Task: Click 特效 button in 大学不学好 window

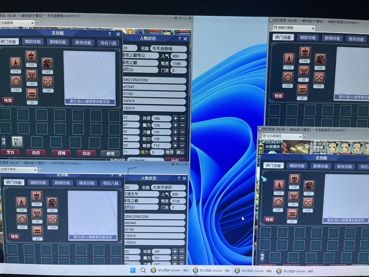Action: pos(15,236)
